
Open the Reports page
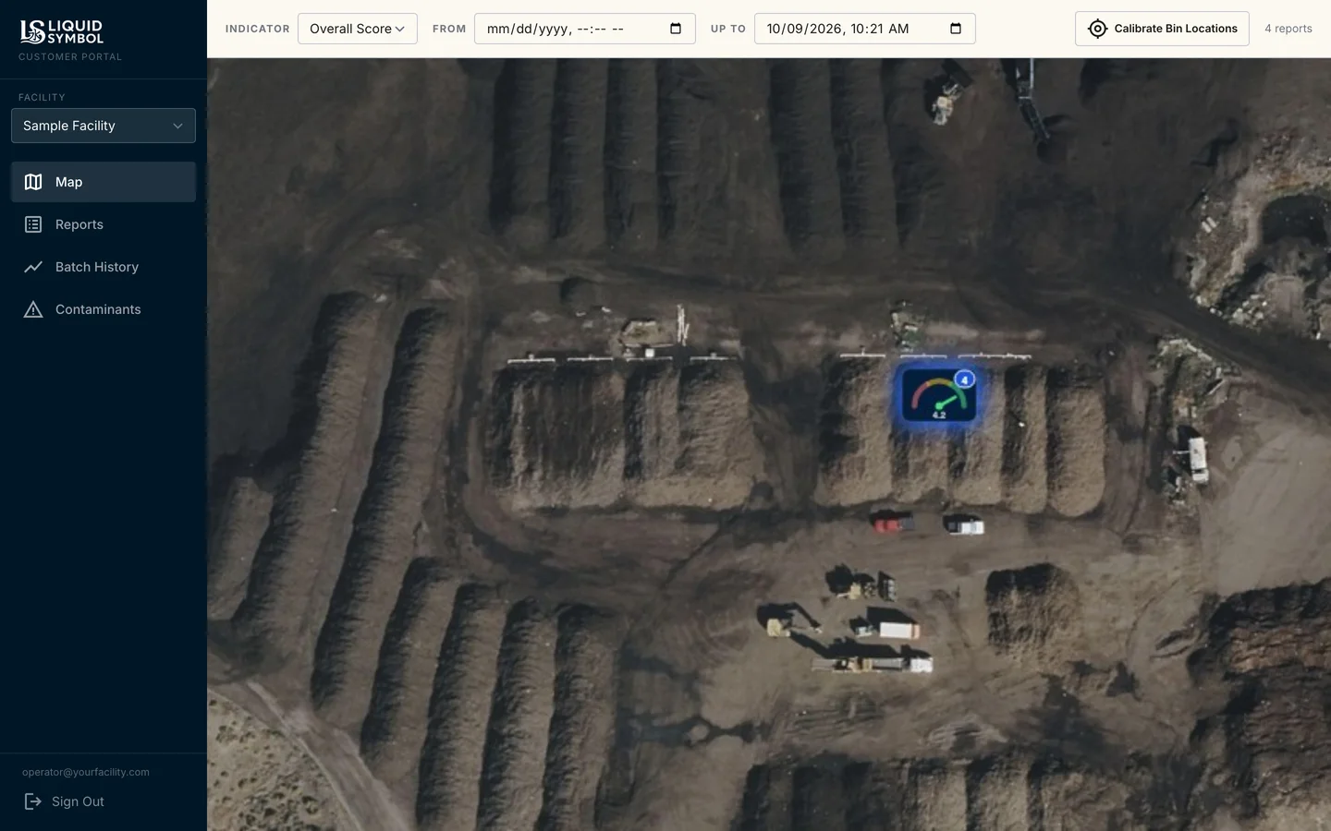(104, 224)
